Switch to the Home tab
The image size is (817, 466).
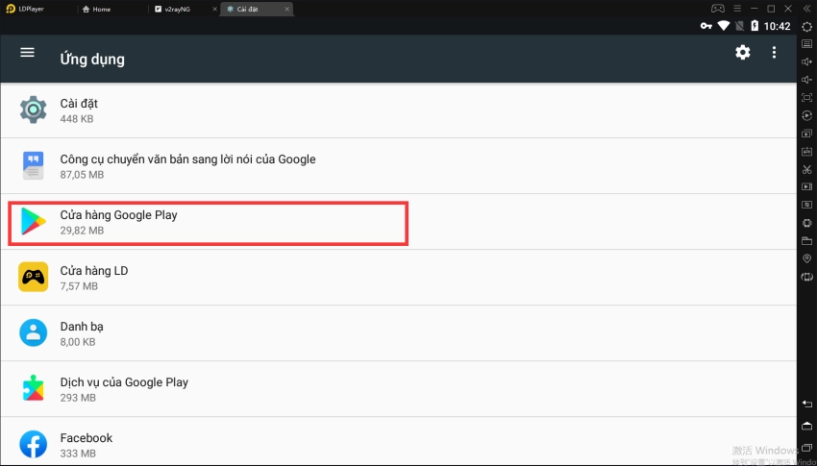(x=97, y=9)
